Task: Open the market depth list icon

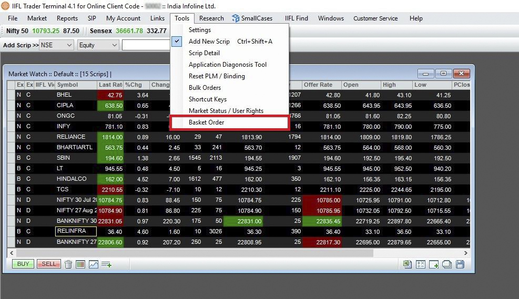Action: tap(80, 264)
